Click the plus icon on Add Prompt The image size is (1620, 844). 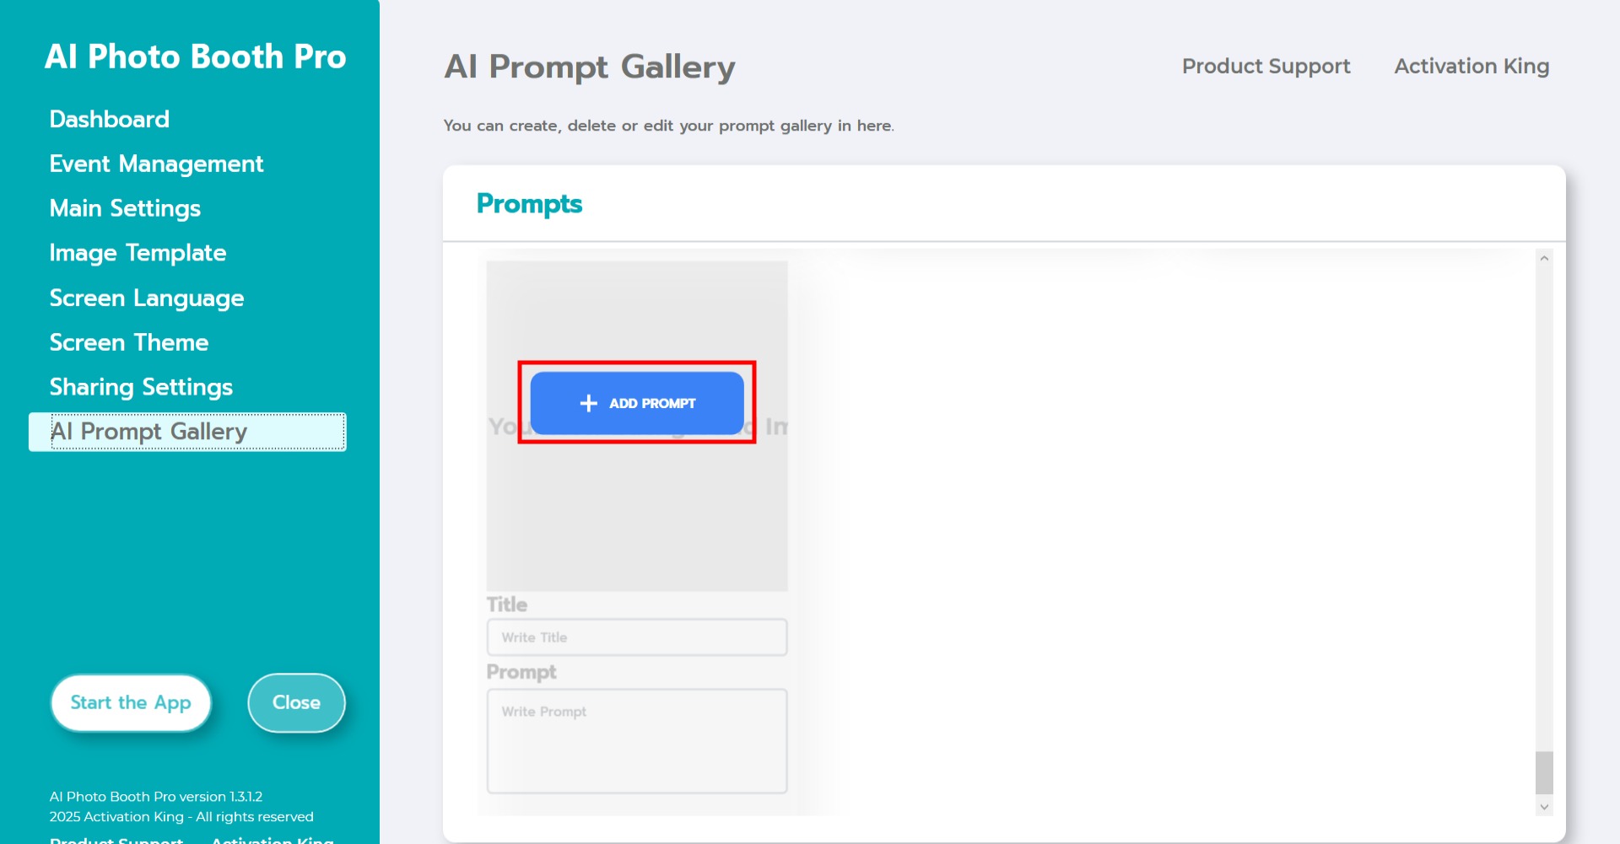point(588,404)
